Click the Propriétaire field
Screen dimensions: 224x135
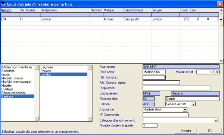[177, 88]
